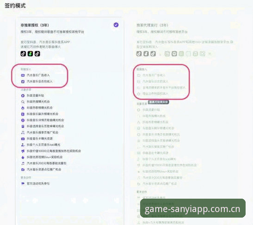Image resolution: width=253 pixels, height=225 pixels.
Task: Click the 签约模式 page heading
Action: (x=15, y=6)
